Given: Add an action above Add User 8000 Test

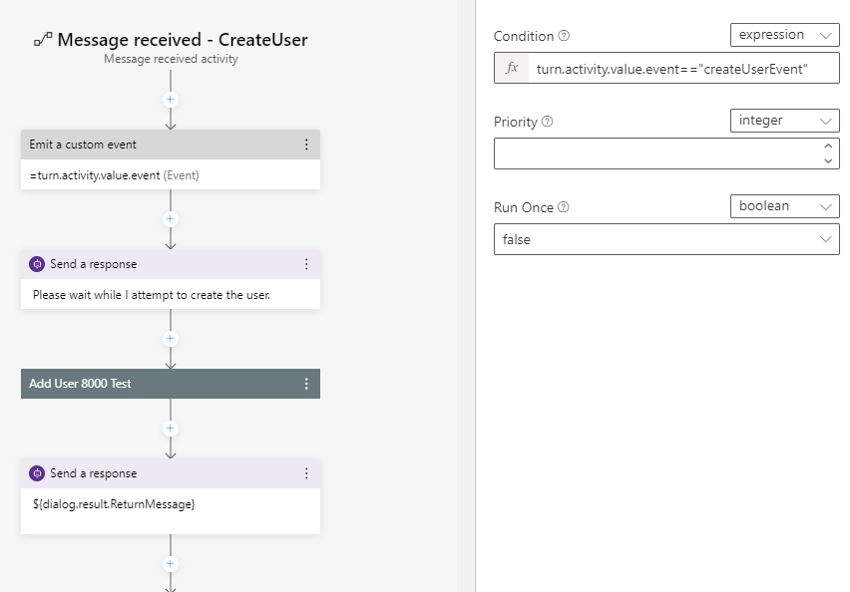Looking at the screenshot, I should click(x=171, y=339).
